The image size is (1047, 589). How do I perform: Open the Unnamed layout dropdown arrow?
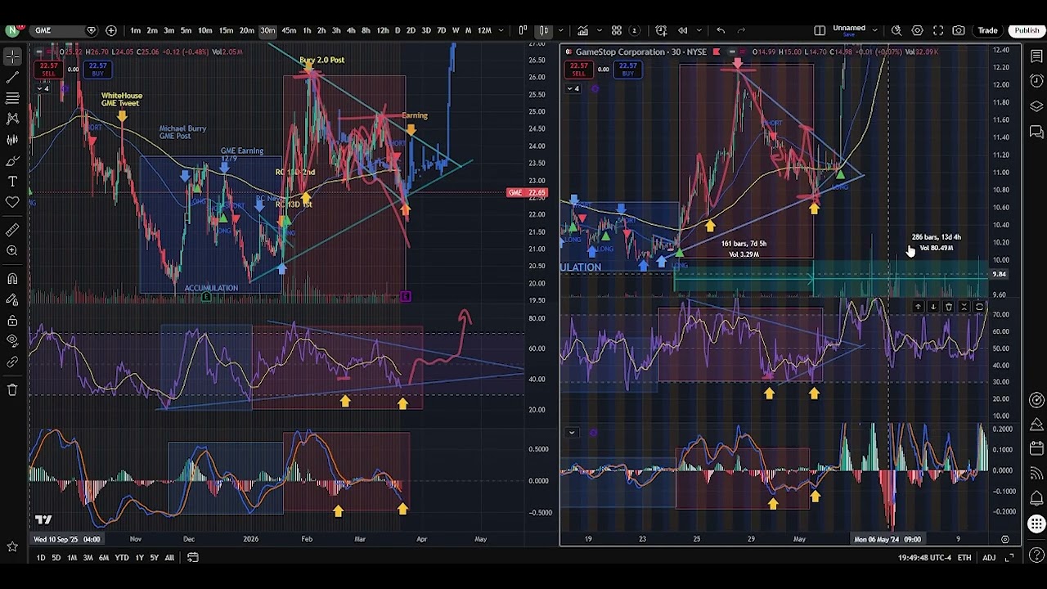tap(875, 30)
